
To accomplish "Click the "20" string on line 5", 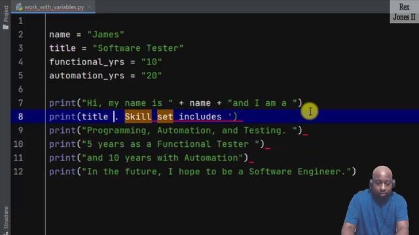I will (151, 76).
